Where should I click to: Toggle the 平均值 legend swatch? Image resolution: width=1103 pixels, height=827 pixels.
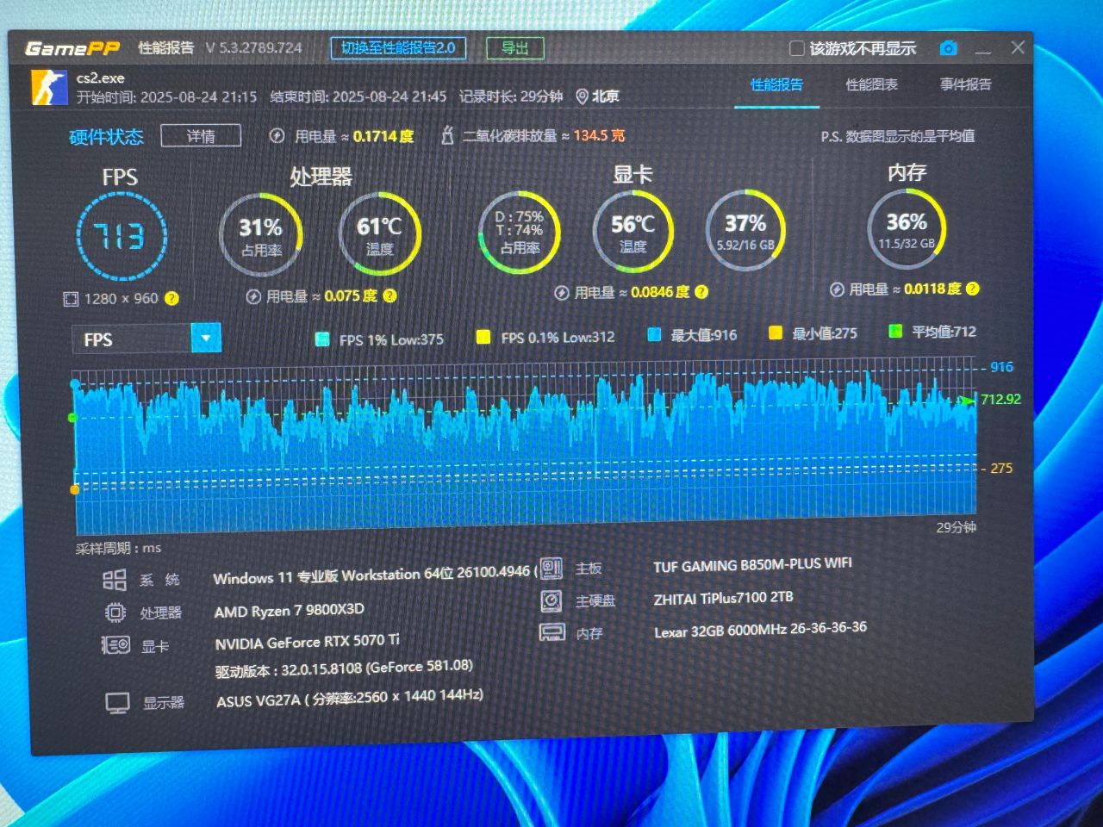(x=895, y=331)
